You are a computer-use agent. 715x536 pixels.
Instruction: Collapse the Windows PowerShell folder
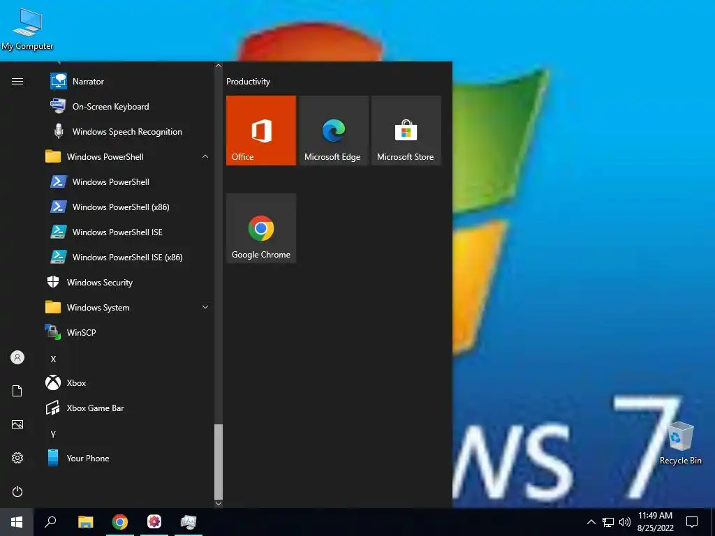[x=128, y=157]
